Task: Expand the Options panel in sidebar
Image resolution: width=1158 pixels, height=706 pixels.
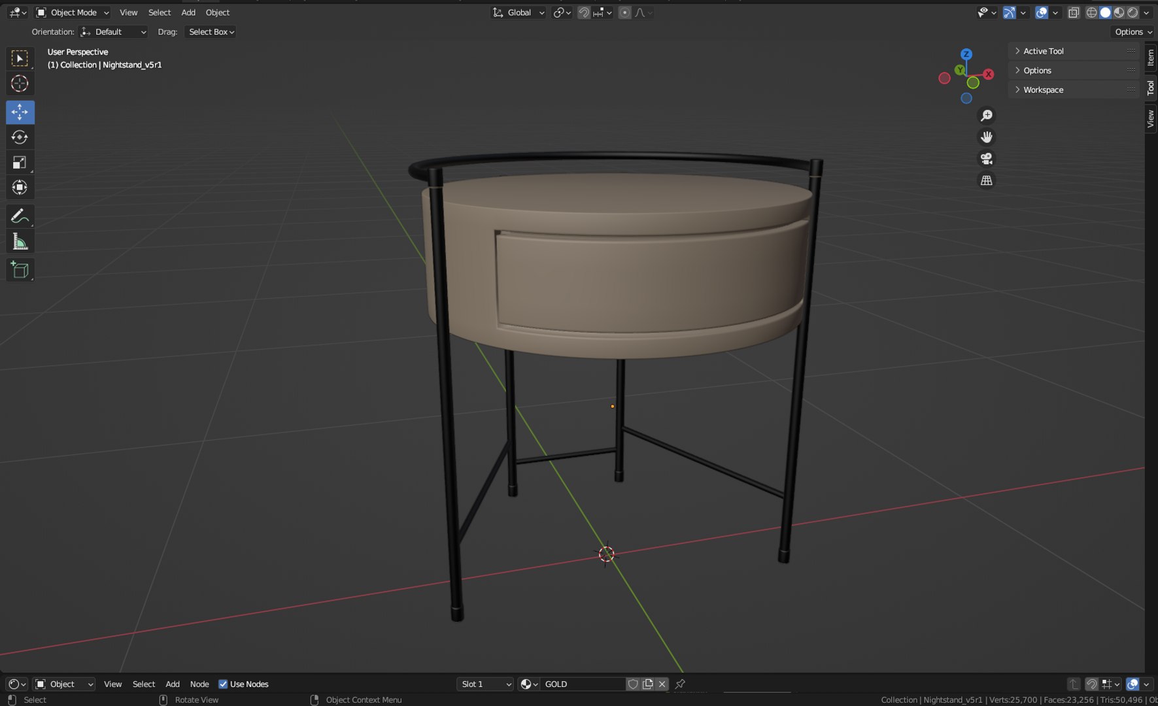Action: coord(1074,70)
